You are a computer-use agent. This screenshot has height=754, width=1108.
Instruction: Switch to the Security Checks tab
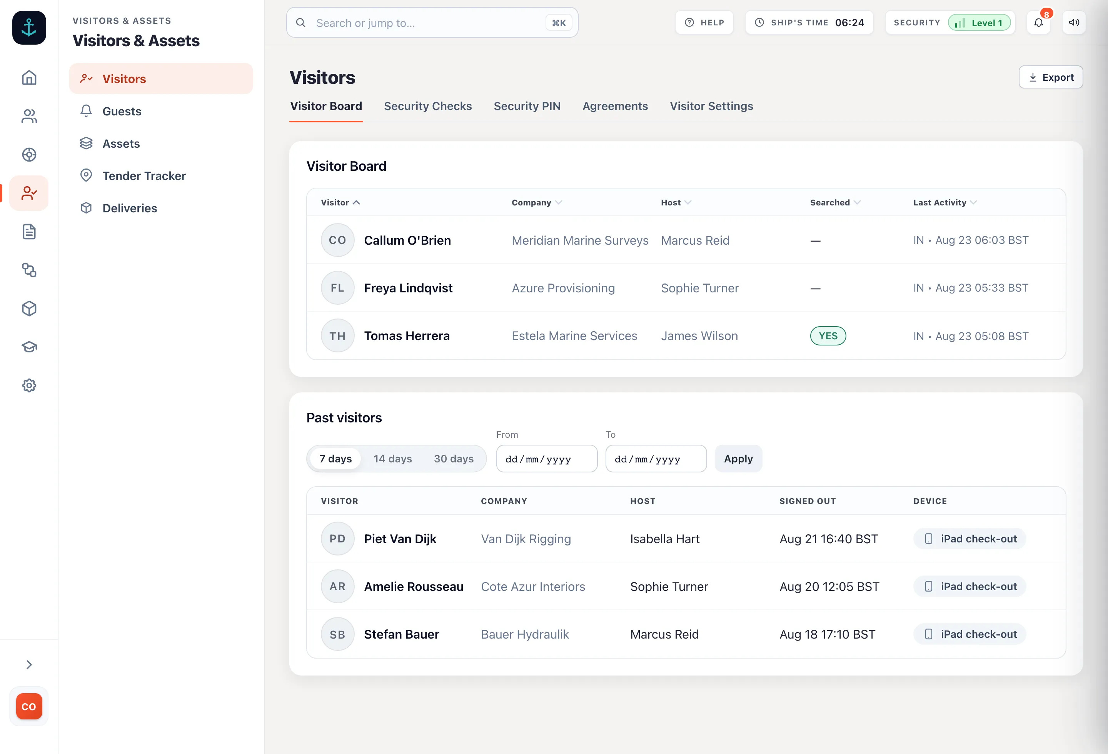click(x=428, y=106)
